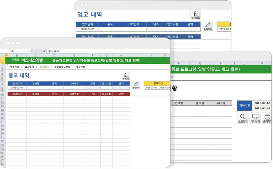This screenshot has height=169, width=273.
Task: Click the blue 출고수량 header cell
Action: coord(107,83)
